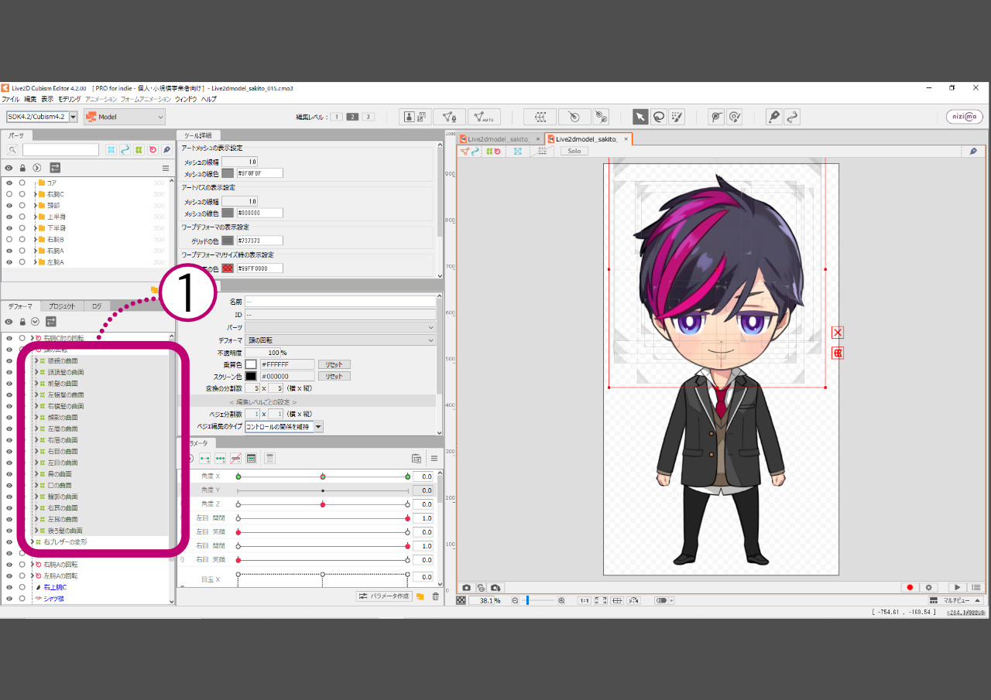Open the Model workspace dropdown
The width and height of the screenshot is (991, 700).
125,117
